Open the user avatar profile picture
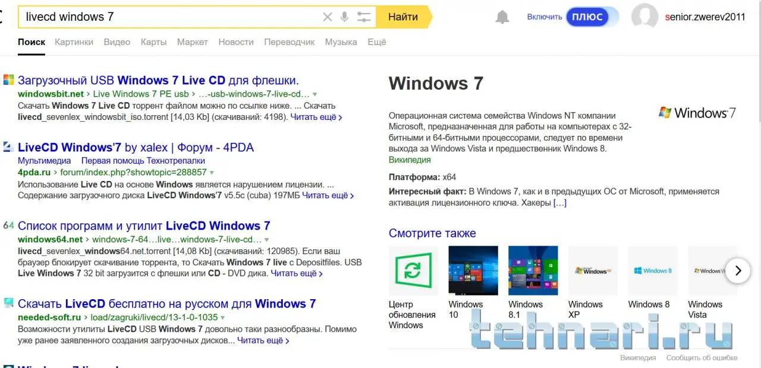The width and height of the screenshot is (761, 368). (644, 17)
